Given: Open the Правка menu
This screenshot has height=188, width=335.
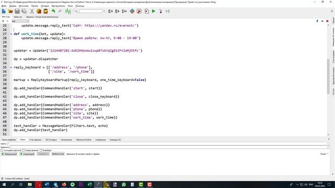Looking at the screenshot, I should 13,6.
